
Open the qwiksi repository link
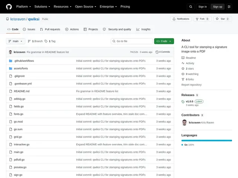[33, 19]
